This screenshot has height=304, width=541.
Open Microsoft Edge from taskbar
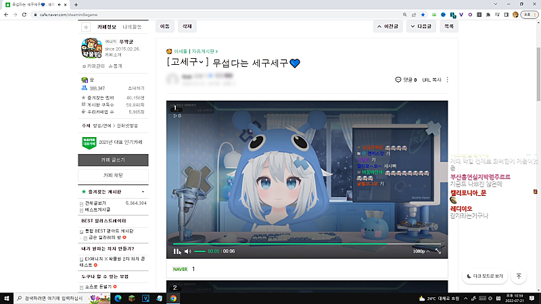[118, 298]
